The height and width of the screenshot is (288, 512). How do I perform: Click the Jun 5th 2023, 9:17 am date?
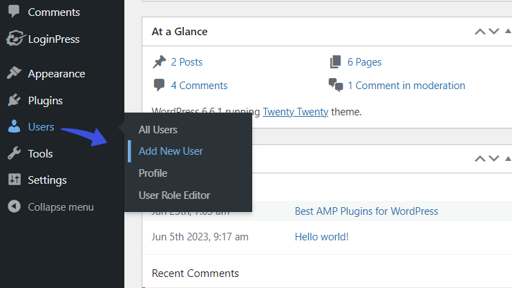(200, 237)
